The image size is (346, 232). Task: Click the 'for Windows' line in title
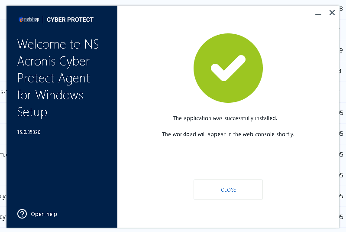tap(50, 95)
